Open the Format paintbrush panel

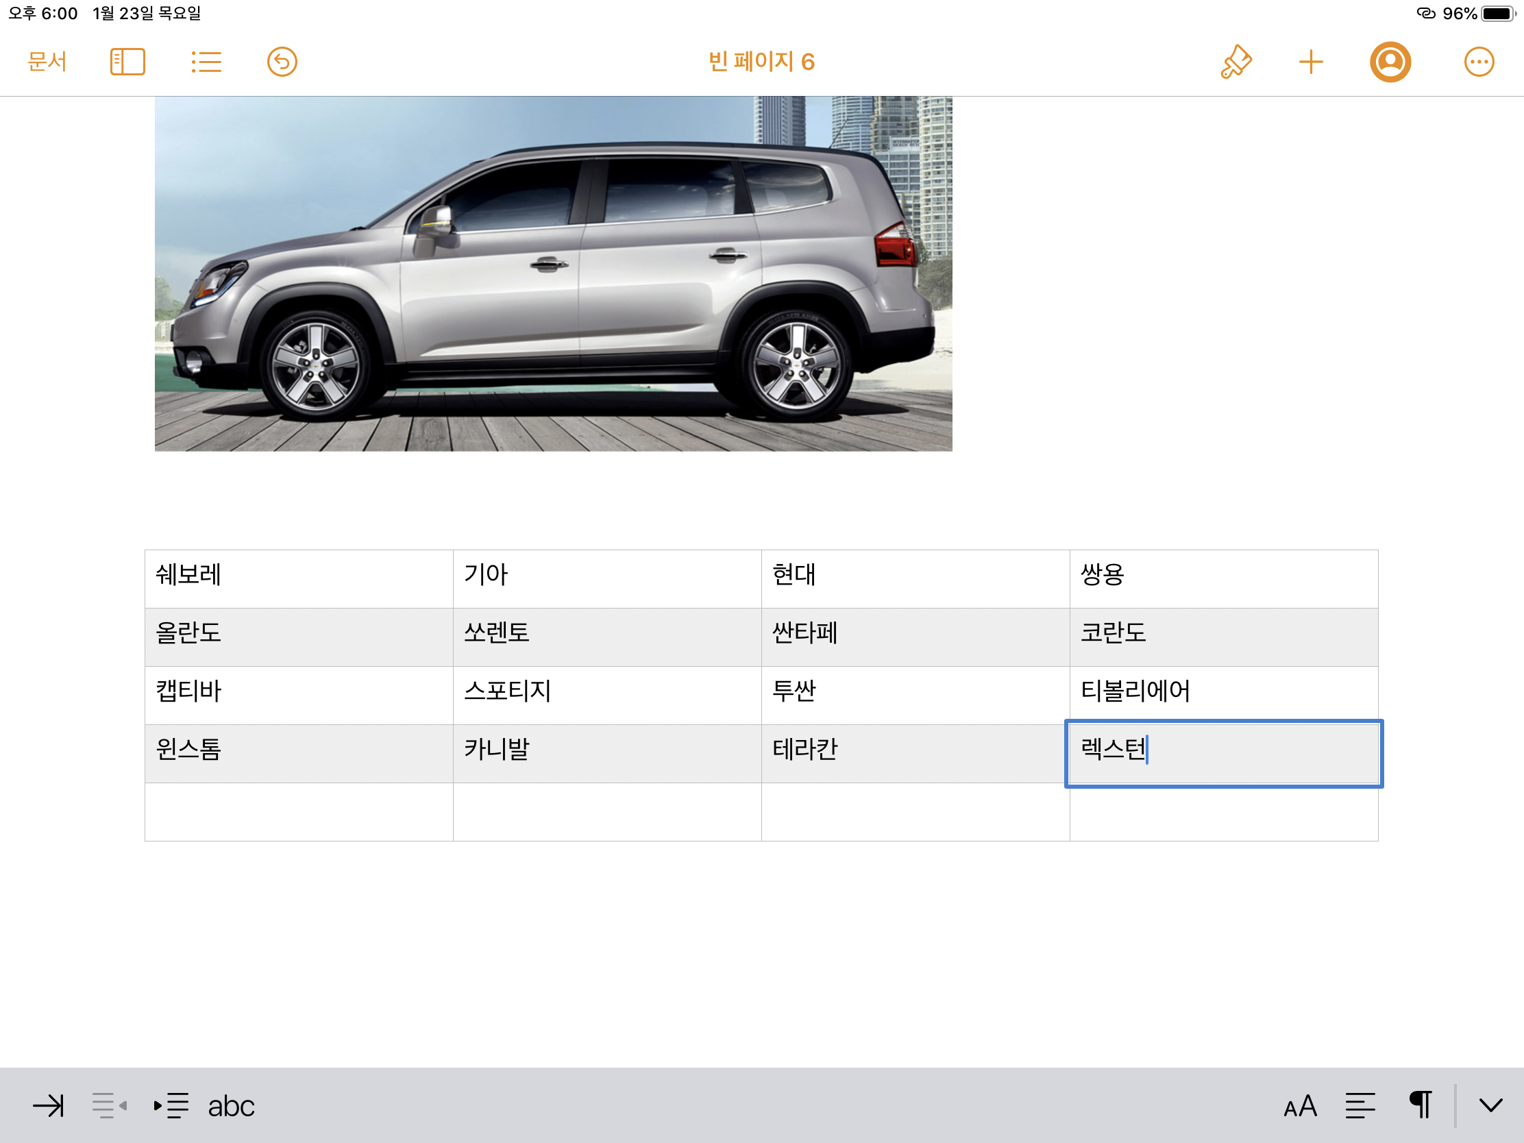pyautogui.click(x=1236, y=62)
